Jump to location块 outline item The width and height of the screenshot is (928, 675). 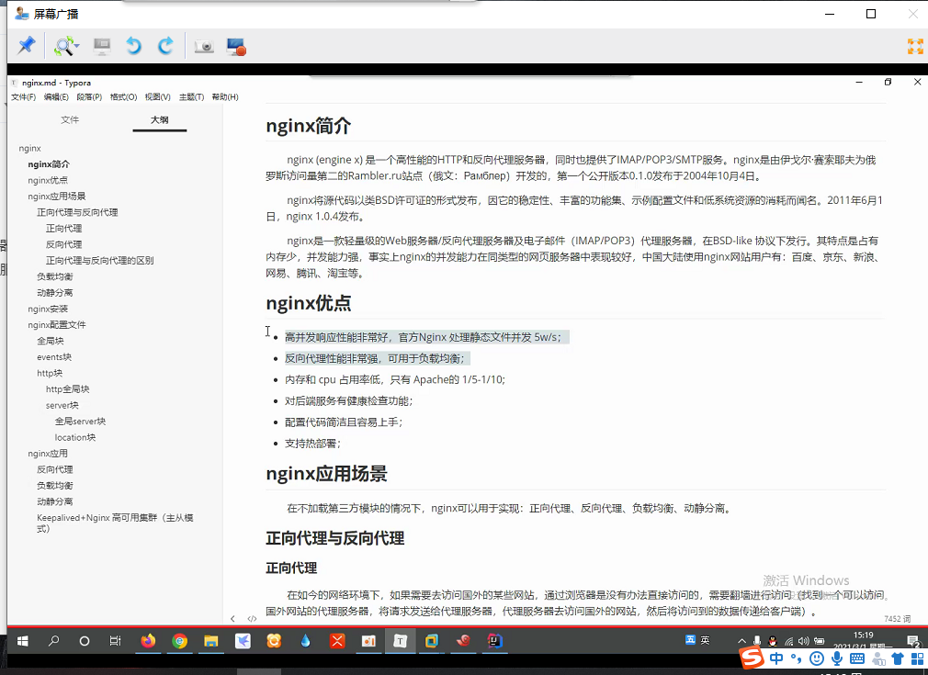[x=75, y=437]
